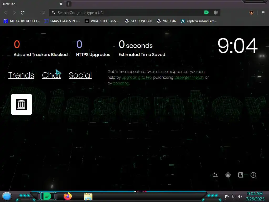This screenshot has width=269, height=202.
Task: Follow the Dissenter merch link
Action: coord(189,78)
